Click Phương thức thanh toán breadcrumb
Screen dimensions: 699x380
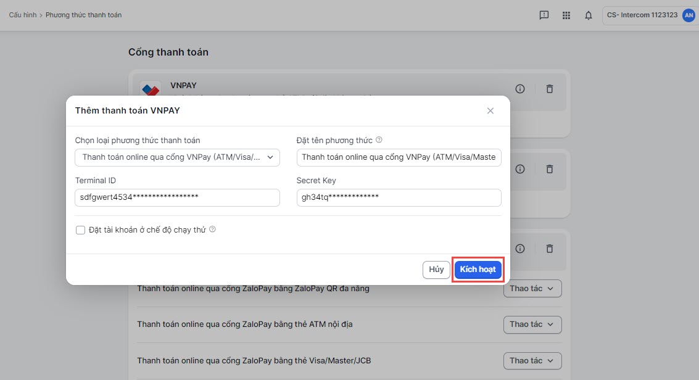pos(83,15)
